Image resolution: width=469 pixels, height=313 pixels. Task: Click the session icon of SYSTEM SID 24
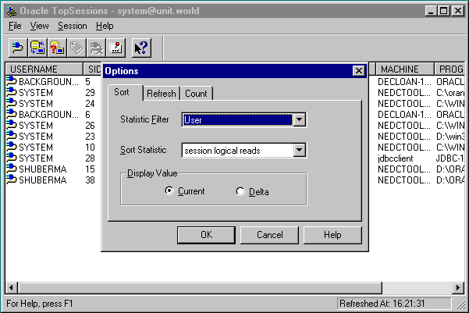(x=12, y=103)
